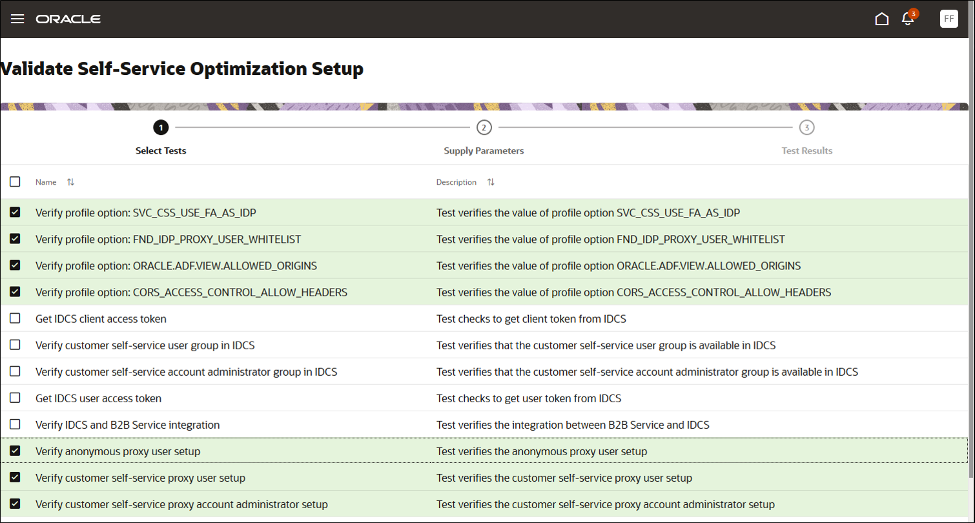Click the Select Tests step label
This screenshot has height=523, width=975.
pyautogui.click(x=161, y=150)
